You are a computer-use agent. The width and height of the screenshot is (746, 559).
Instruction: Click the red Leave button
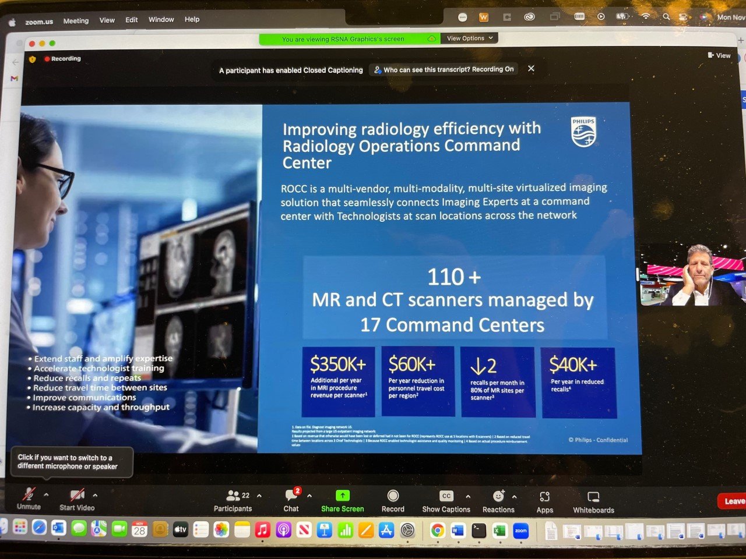[x=733, y=501]
